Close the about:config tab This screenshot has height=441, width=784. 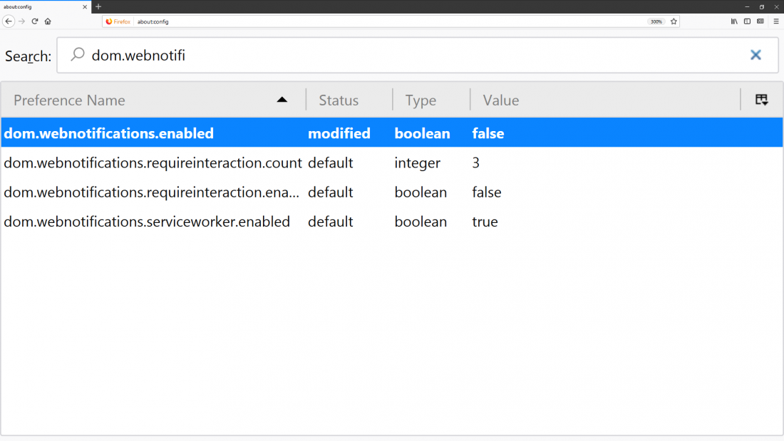point(85,6)
